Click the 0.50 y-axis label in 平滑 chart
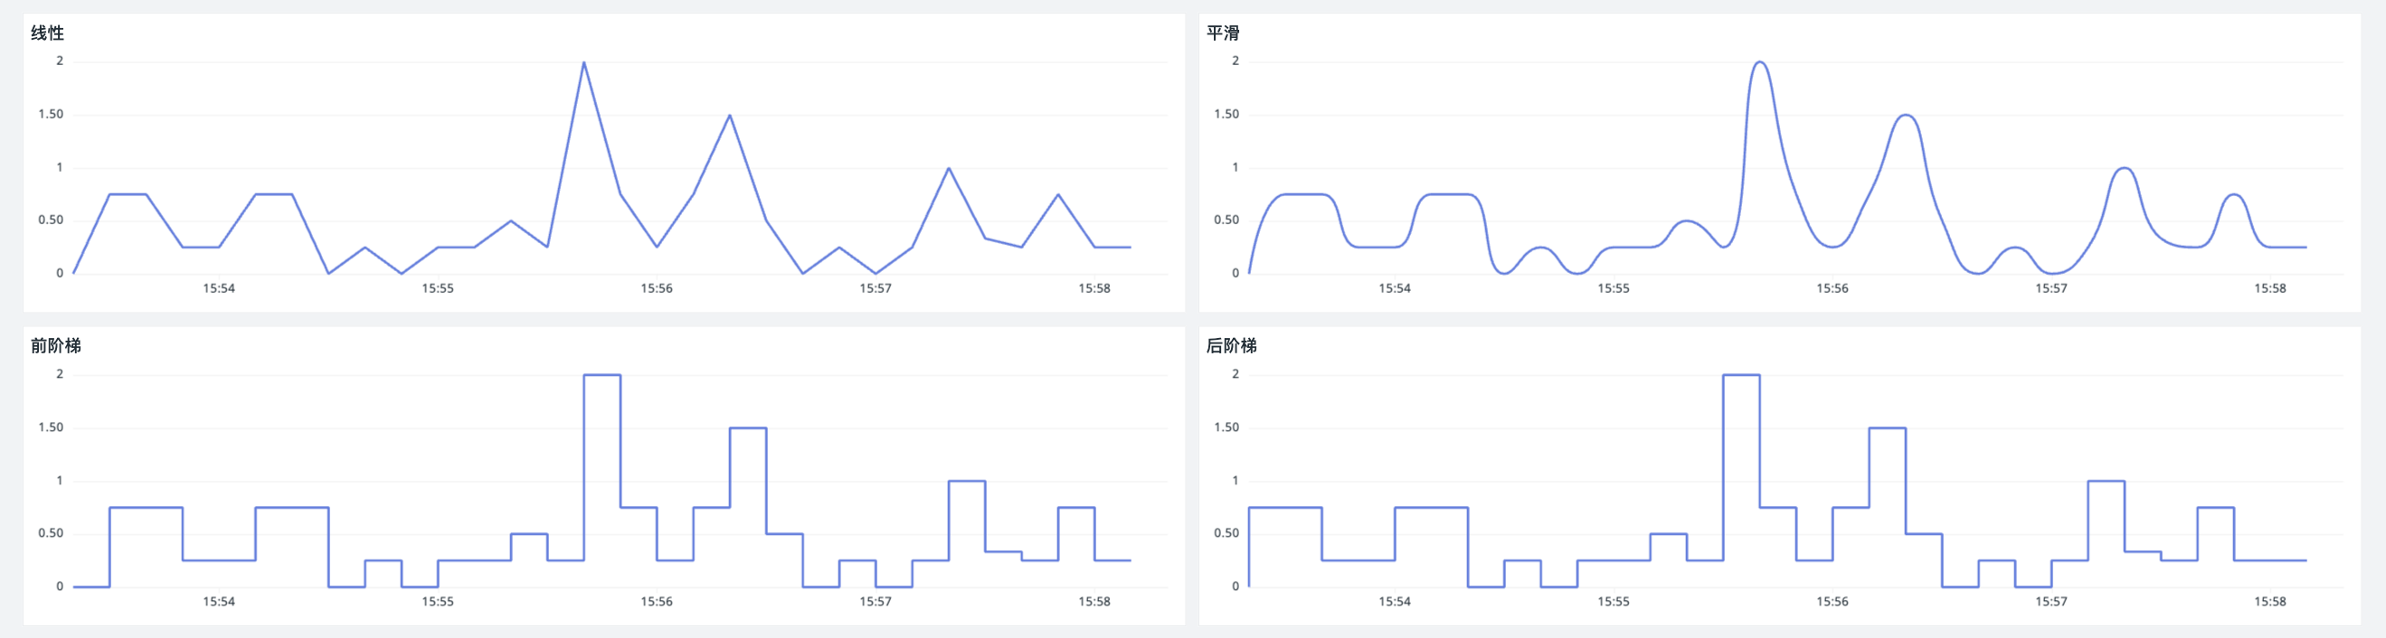2386x638 pixels. 1226,220
